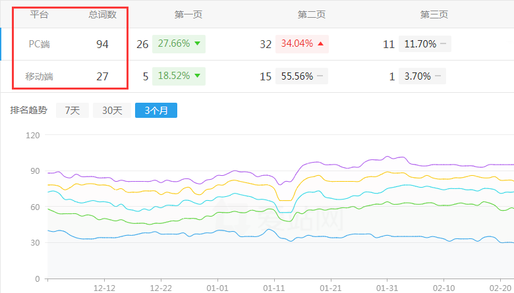Click the 第一页 column header
This screenshot has height=293, width=514.
[188, 14]
